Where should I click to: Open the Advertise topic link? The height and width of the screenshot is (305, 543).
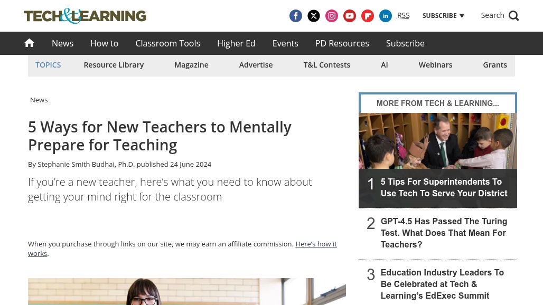click(x=256, y=65)
